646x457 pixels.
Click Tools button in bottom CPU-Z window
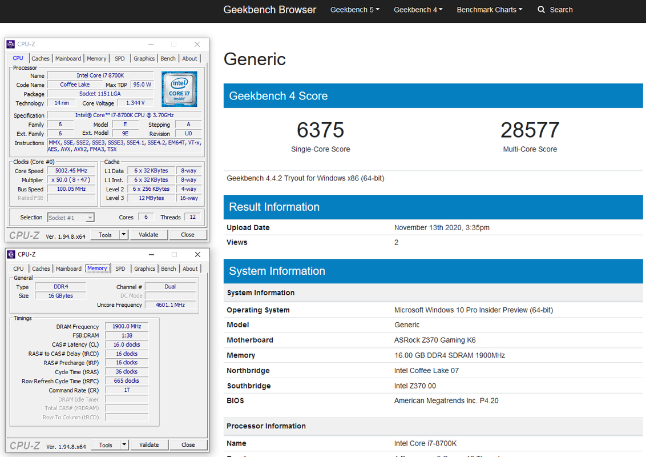click(x=105, y=444)
